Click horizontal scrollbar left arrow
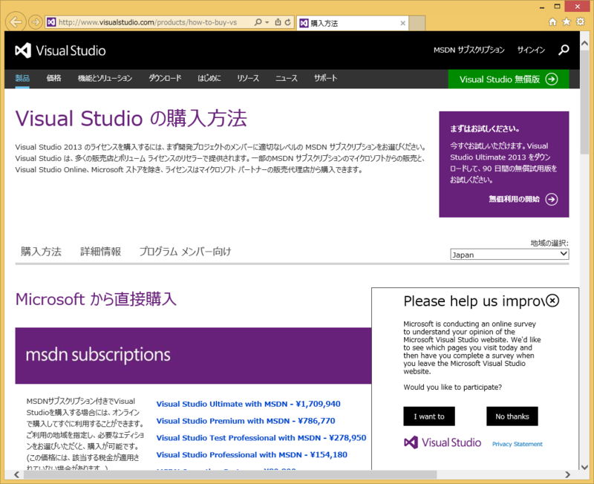594x484 pixels. (16, 474)
